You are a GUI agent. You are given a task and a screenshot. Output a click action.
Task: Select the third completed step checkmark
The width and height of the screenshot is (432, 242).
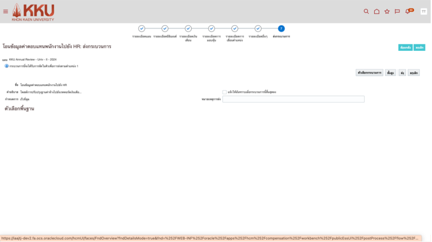click(188, 29)
